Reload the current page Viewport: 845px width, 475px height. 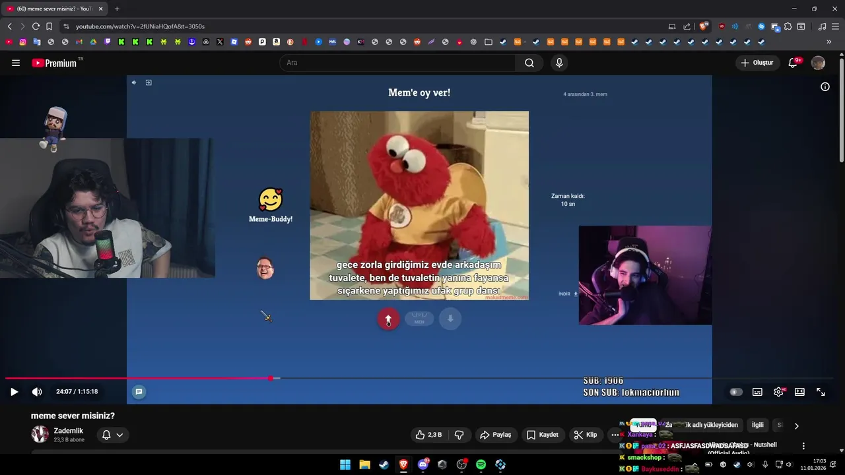[x=36, y=26]
